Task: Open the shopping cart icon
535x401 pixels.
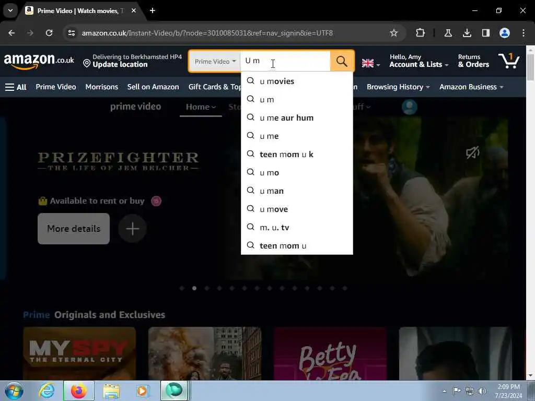Action: point(509,61)
